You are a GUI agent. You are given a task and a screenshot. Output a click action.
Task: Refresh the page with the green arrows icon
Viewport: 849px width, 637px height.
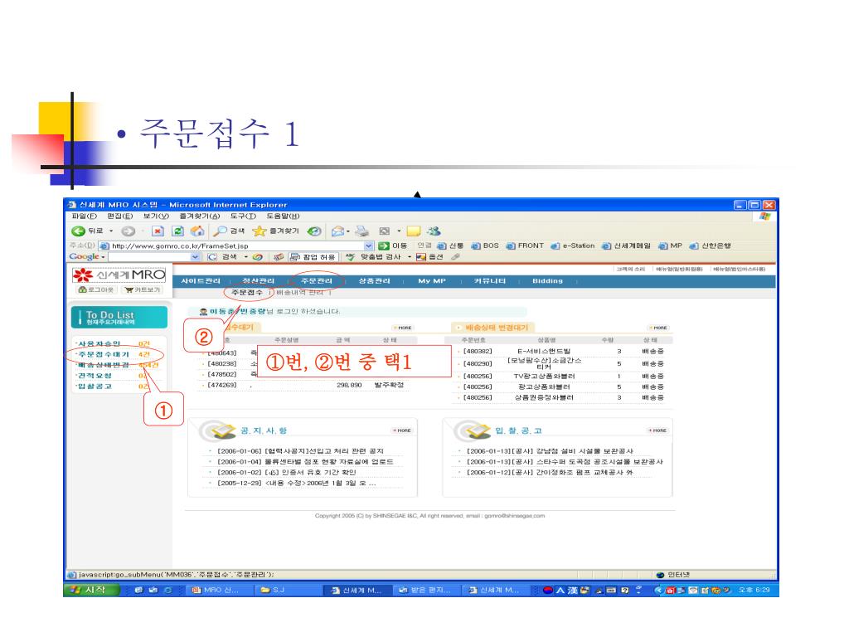click(x=177, y=231)
